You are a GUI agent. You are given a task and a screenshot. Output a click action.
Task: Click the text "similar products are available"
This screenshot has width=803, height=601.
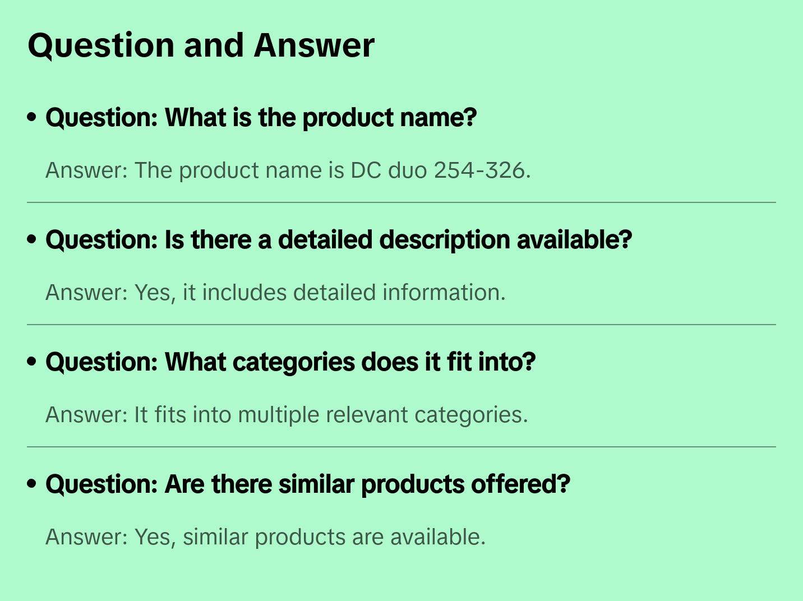(x=334, y=537)
